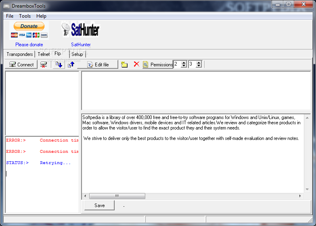Click the disconnect icon with red X
316x226 pixels.
click(44, 64)
